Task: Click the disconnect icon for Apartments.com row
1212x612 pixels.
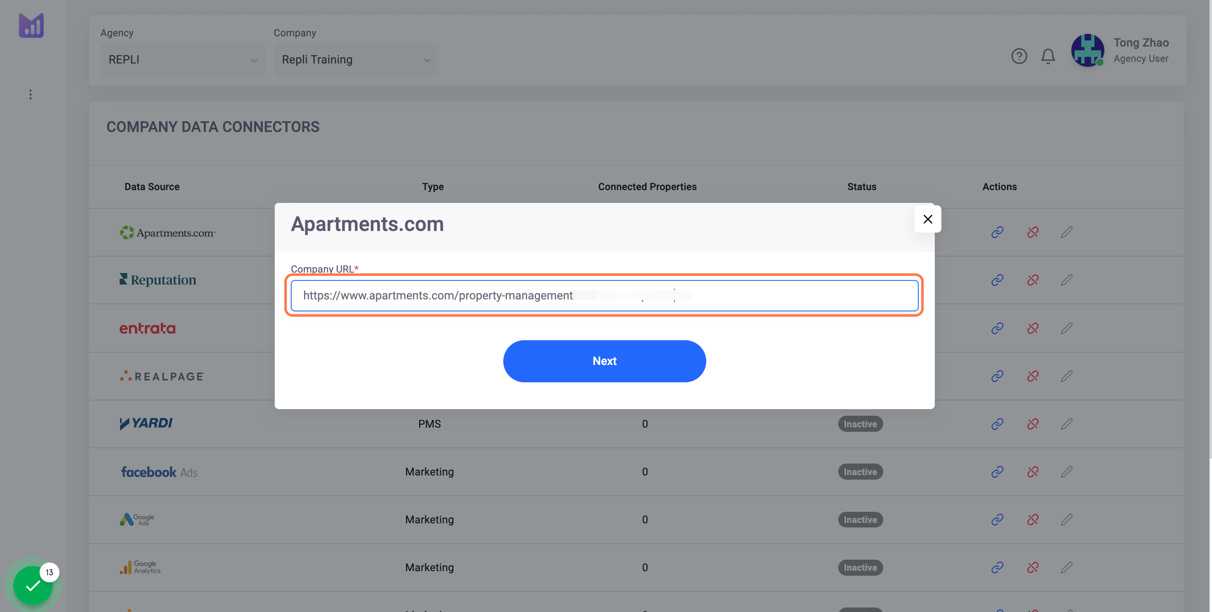Action: 1032,232
